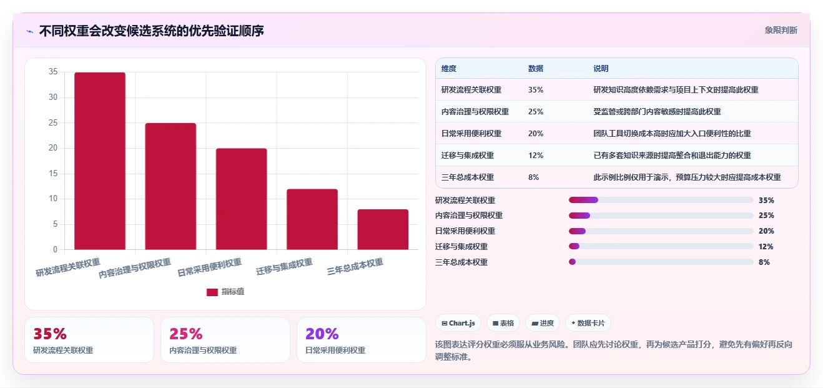823x388 pixels.
Task: Click the chart title 不同权重会改变候选系统的优先验证顺序
Action: (x=151, y=31)
